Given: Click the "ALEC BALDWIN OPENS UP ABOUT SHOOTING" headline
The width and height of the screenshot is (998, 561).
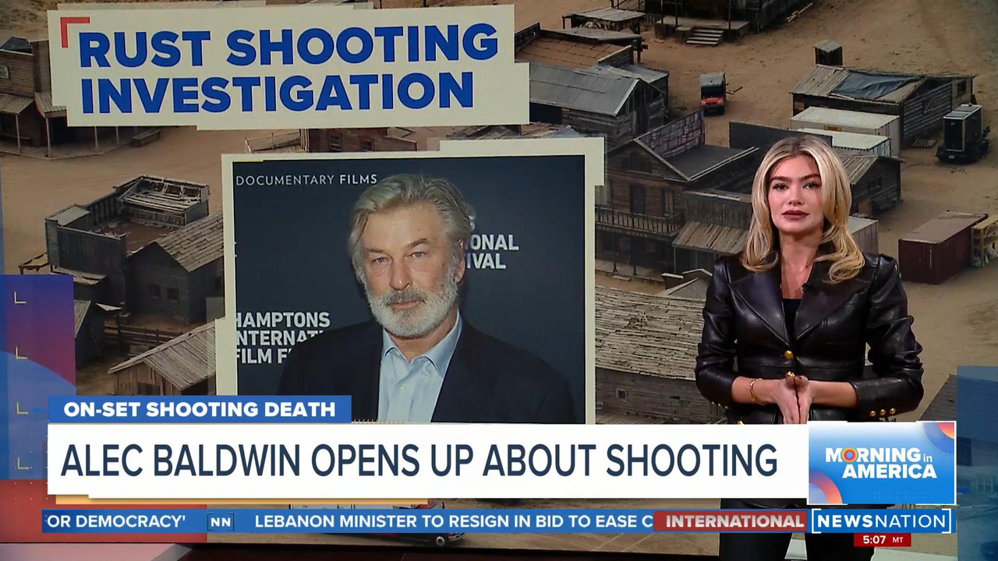Looking at the screenshot, I should [x=419, y=460].
